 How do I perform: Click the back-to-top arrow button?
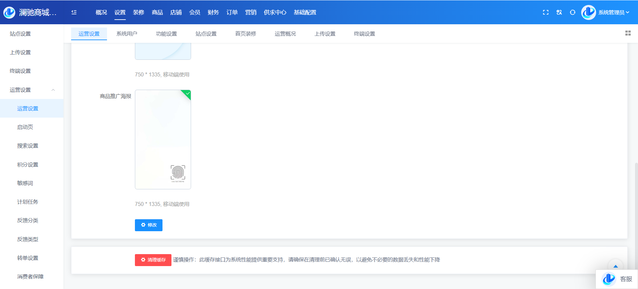point(615,266)
